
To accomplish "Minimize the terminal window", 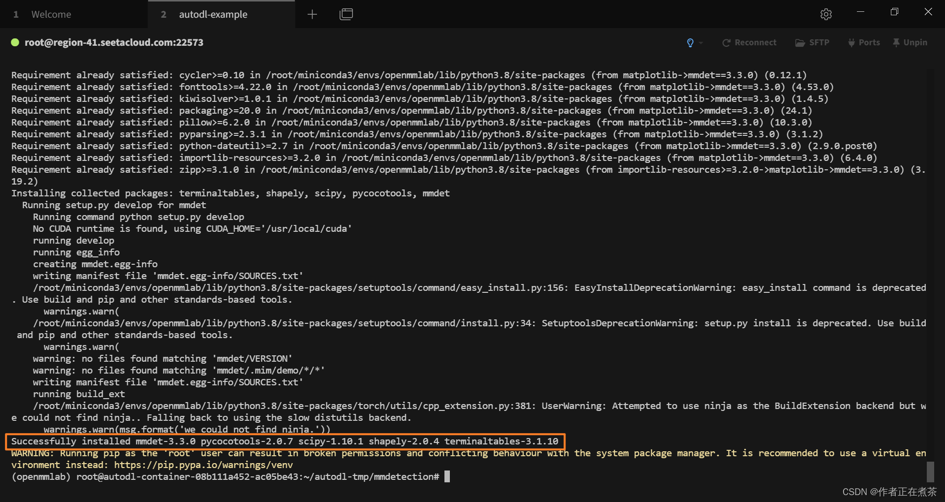I will [x=860, y=12].
